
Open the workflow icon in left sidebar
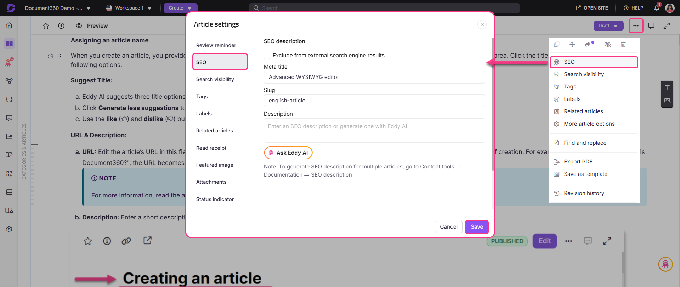(9, 81)
